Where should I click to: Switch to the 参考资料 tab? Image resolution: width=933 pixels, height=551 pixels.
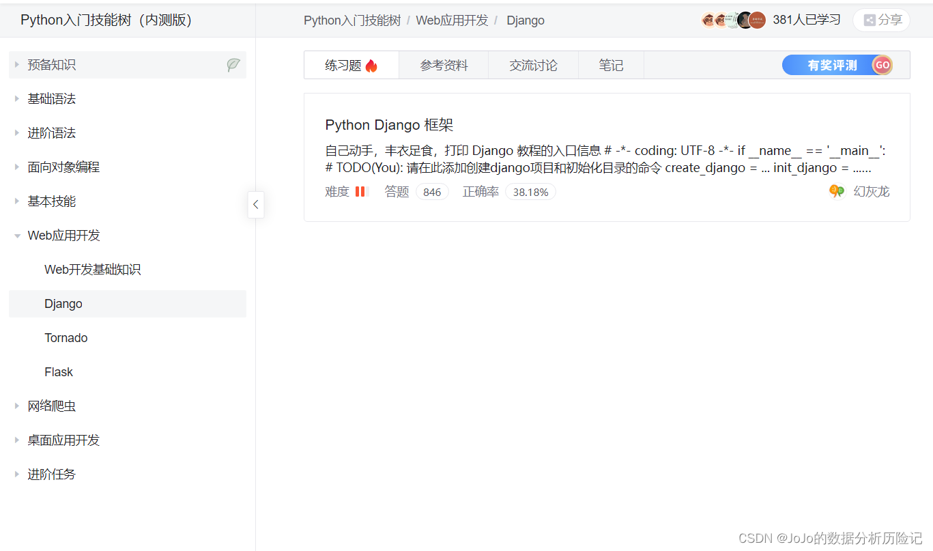click(444, 66)
